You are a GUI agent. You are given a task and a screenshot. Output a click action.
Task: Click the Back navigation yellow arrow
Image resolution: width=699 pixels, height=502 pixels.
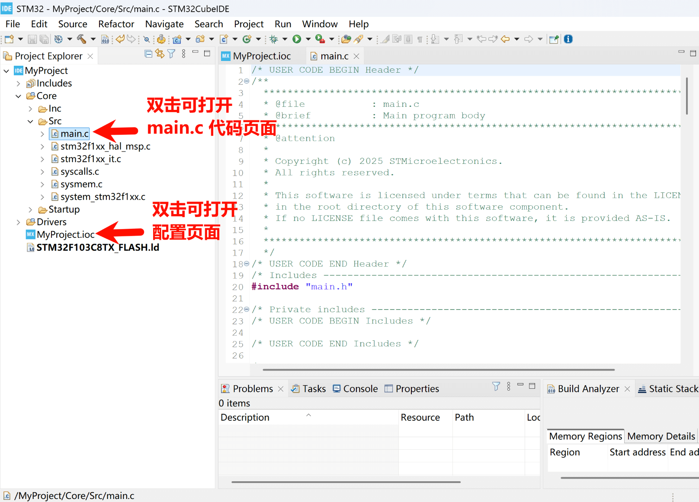505,39
